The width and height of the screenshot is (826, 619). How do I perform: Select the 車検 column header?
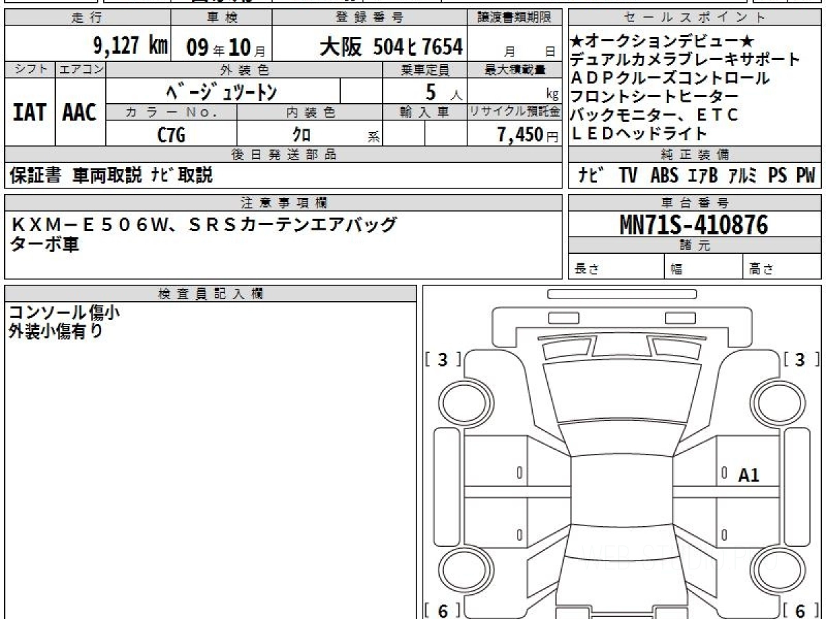pos(221,18)
